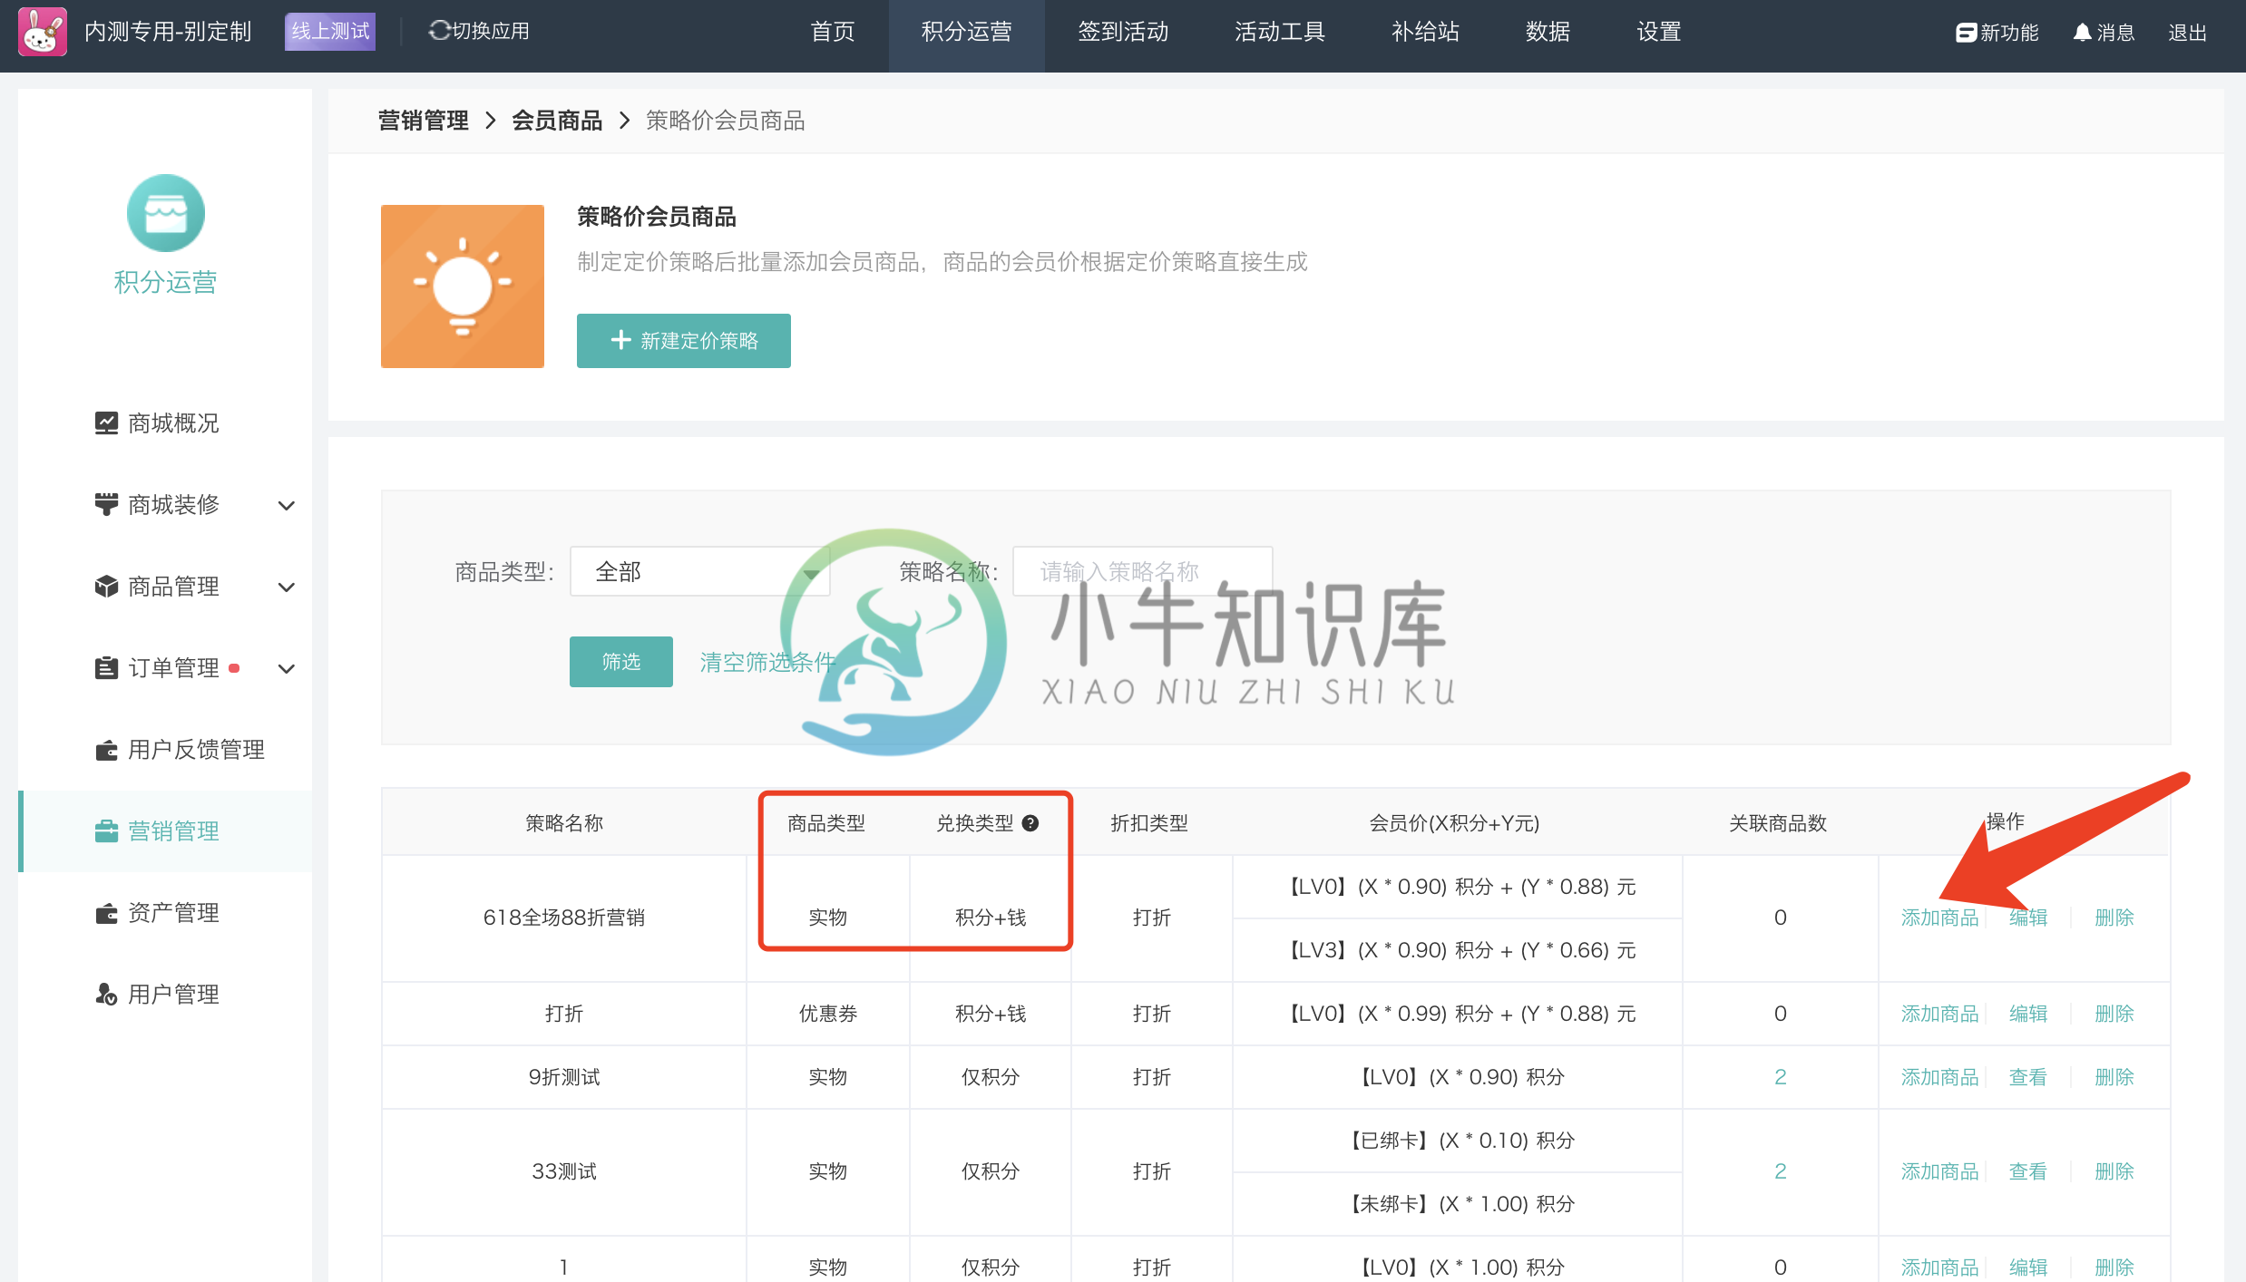Click 删除 for 618全场88折营销

(x=2114, y=918)
